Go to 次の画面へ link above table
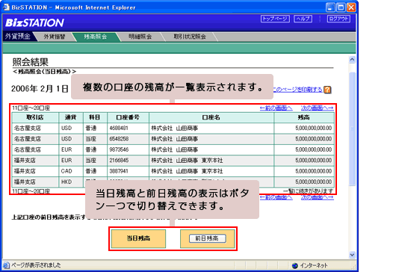 click(x=318, y=108)
